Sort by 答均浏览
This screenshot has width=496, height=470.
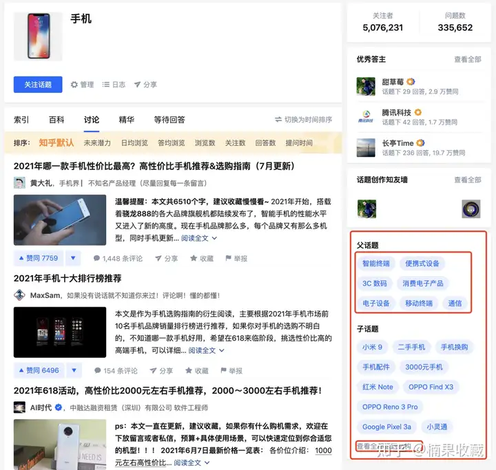click(x=171, y=143)
